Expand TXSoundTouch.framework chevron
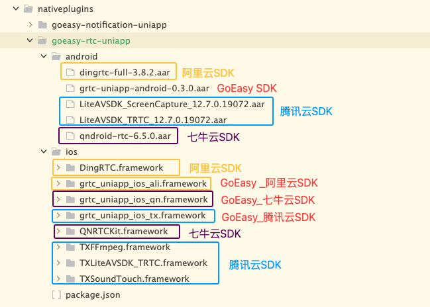The width and height of the screenshot is (430, 307). tap(58, 279)
